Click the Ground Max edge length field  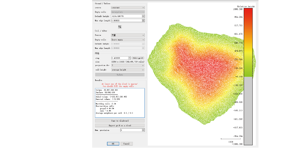(126, 21)
